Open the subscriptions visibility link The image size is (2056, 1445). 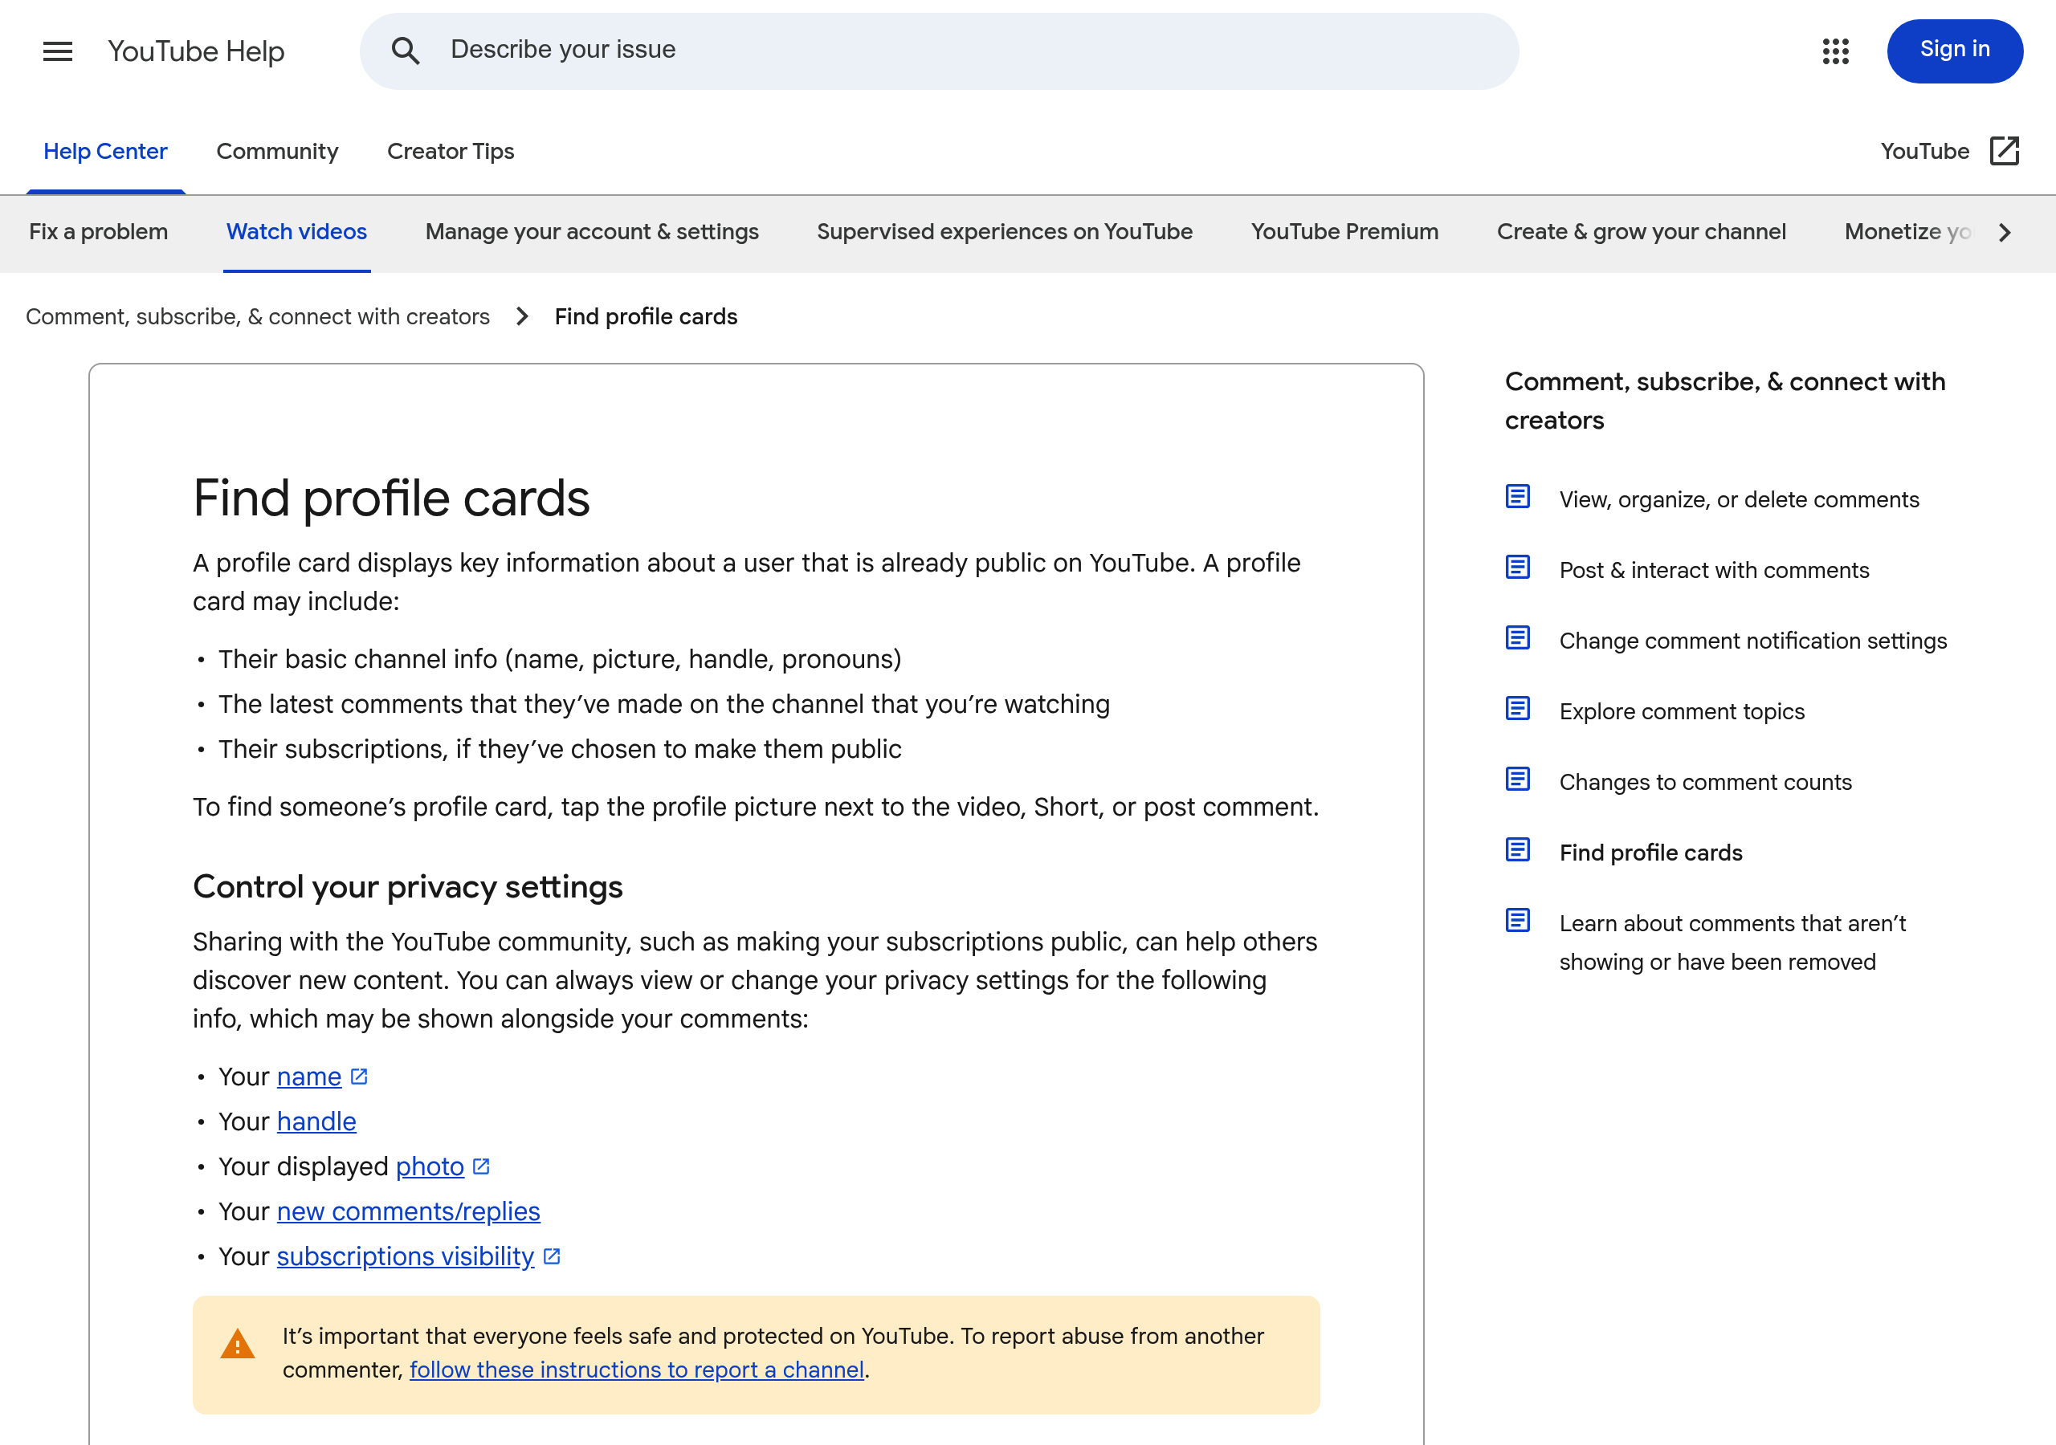pyautogui.click(x=406, y=1257)
